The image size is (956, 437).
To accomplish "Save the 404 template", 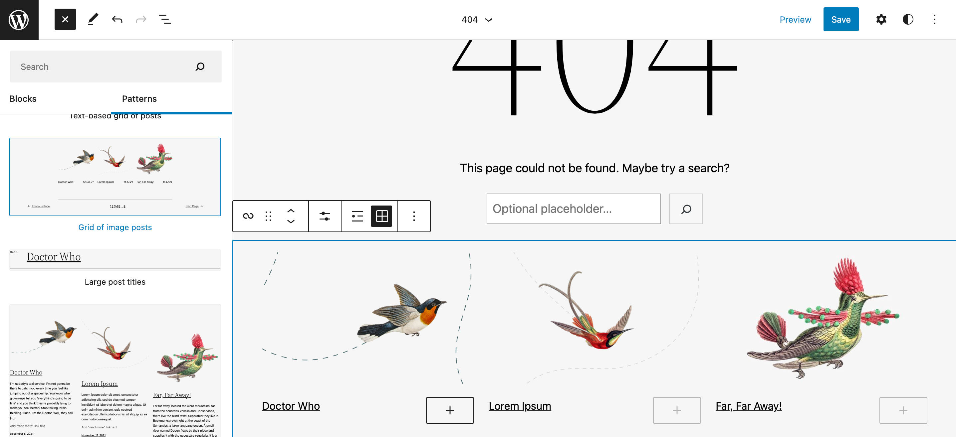I will pos(841,19).
